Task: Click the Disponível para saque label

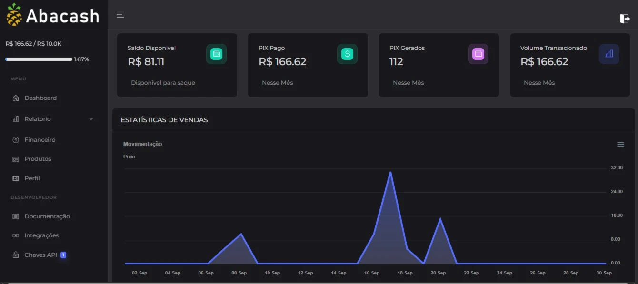Action: (163, 83)
